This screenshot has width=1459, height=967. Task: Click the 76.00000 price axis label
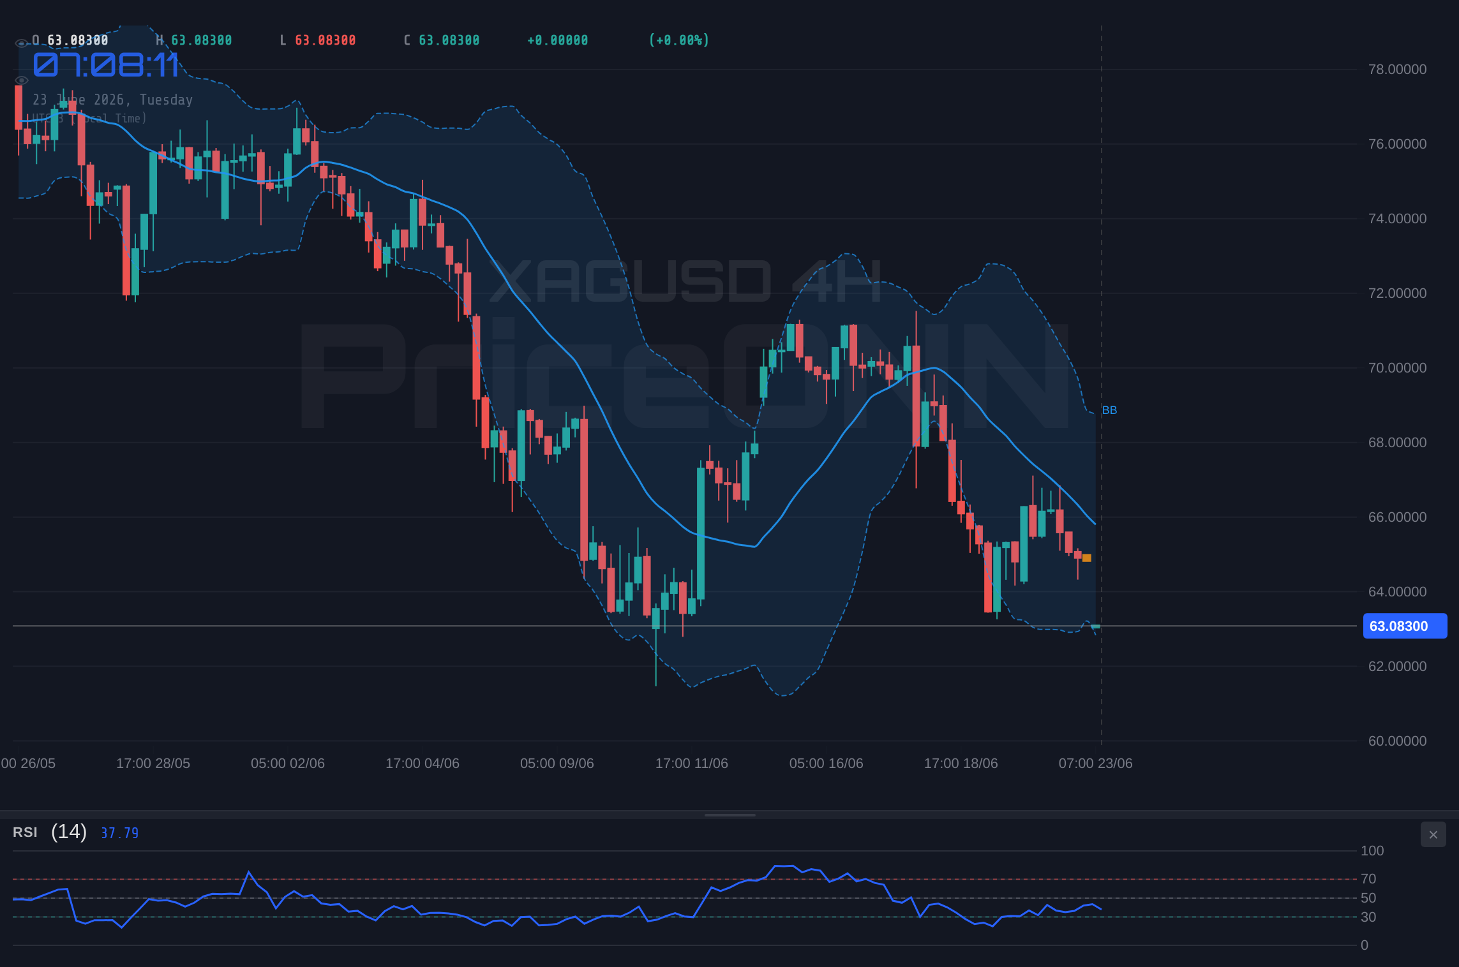click(1397, 144)
